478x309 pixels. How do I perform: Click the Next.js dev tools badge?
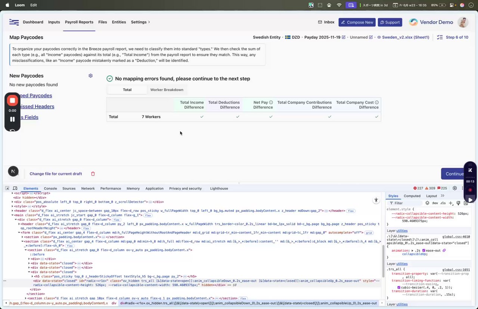(x=13, y=172)
